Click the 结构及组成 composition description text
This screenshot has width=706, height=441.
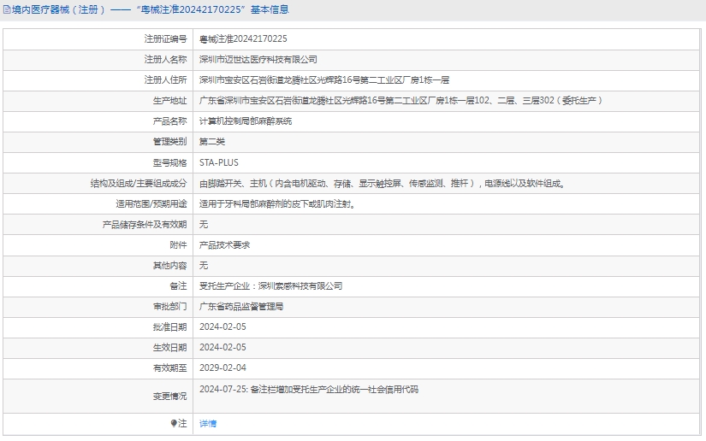(x=382, y=183)
